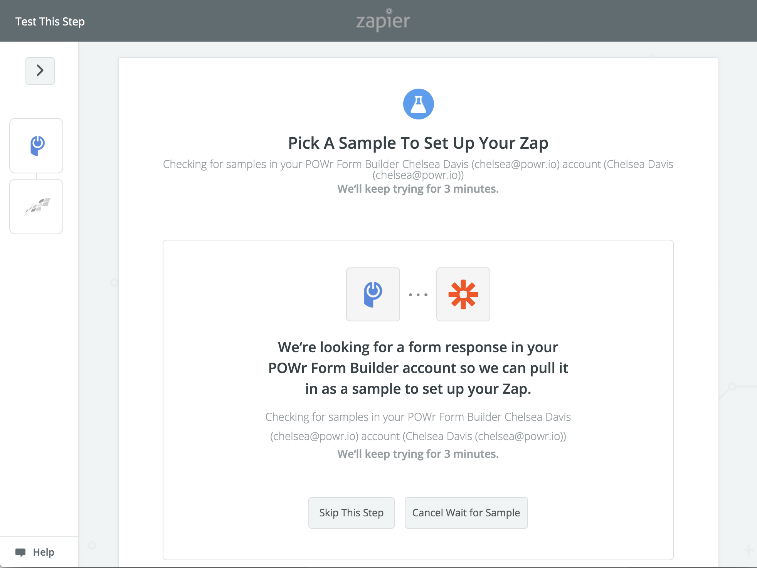The width and height of the screenshot is (757, 568).
Task: Click the Zapier logo in header
Action: tap(383, 20)
